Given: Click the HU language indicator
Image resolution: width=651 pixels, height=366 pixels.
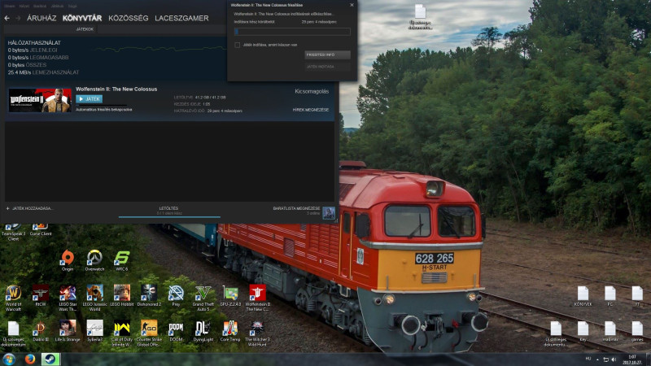Looking at the screenshot, I should coord(588,359).
